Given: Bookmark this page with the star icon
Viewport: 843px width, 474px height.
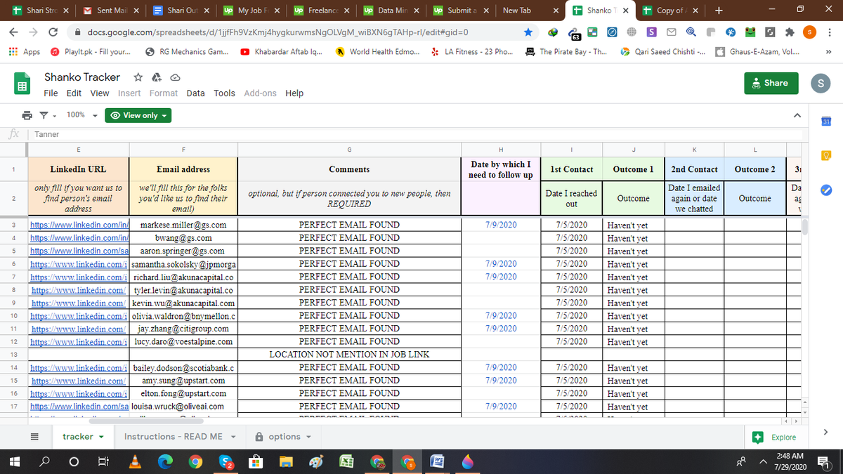Looking at the screenshot, I should pos(528,32).
